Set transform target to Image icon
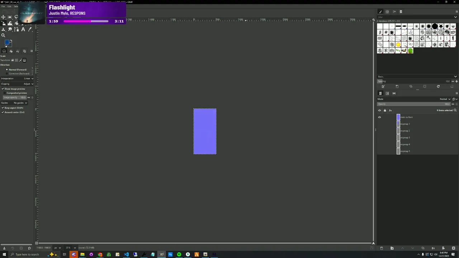 (24, 60)
